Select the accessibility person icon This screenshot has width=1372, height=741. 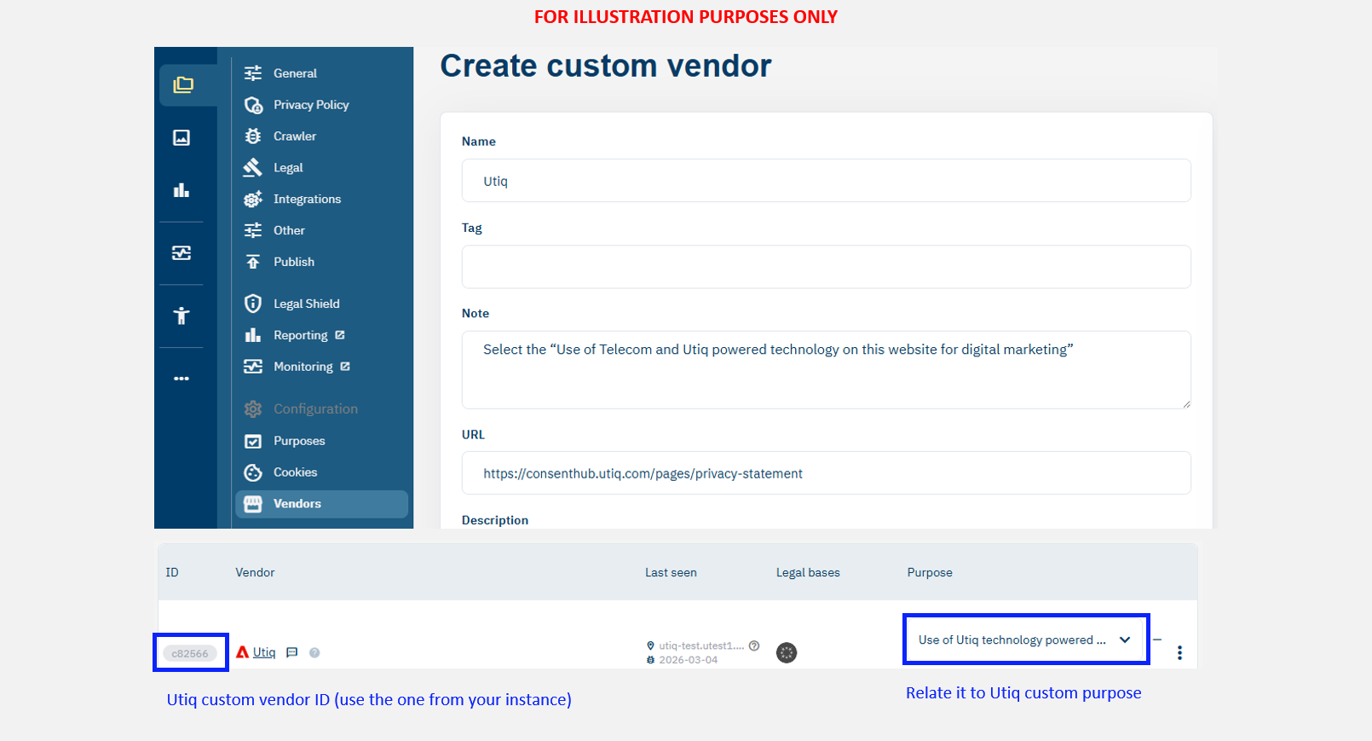coord(182,316)
